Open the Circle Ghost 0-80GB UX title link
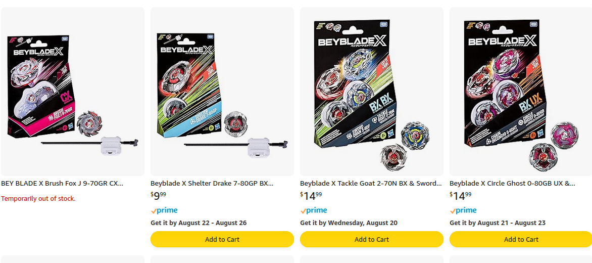Screen dimensions: 592x263 point(512,184)
